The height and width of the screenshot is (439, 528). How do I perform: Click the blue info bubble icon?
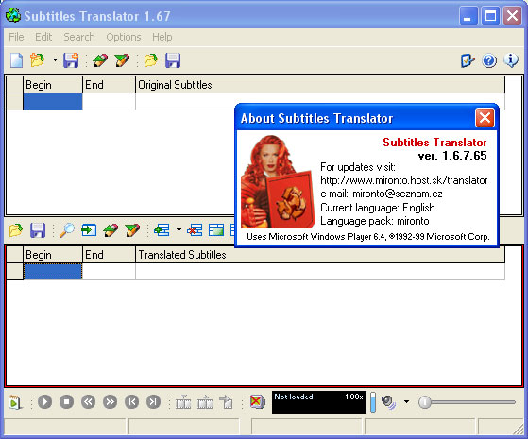click(x=511, y=60)
